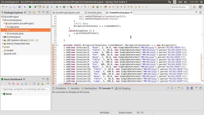Expand the local node in Boot Dashboard

[2, 94]
